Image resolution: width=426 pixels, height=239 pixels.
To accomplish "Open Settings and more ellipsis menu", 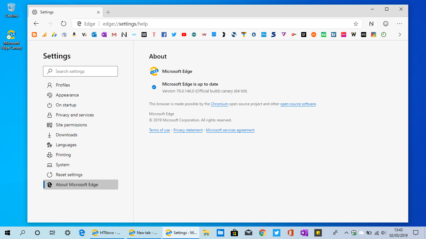I will pyautogui.click(x=399, y=24).
